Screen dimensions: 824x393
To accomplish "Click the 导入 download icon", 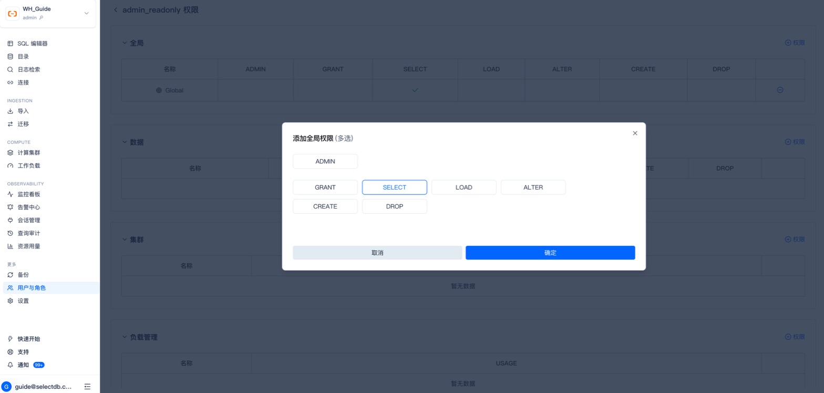I will point(10,111).
